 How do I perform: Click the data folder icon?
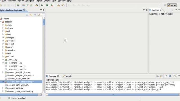pyautogui.click(x=6, y=25)
